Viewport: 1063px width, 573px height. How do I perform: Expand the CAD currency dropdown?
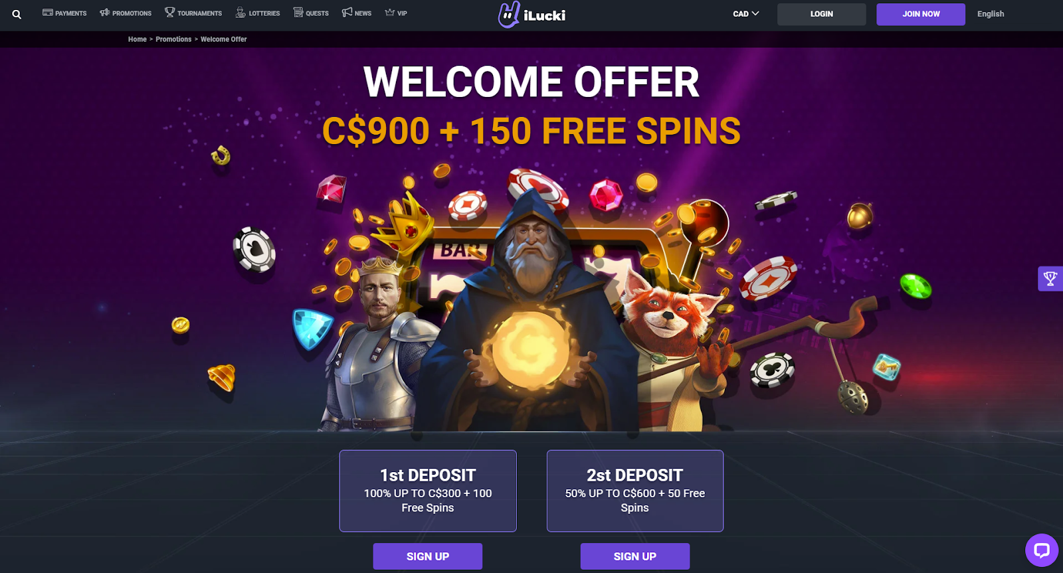point(745,14)
